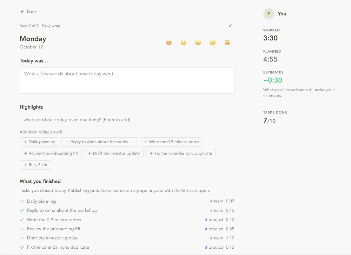Open the team tag on Reply to Anna
Viewport: 351px width, 255px height.
click(217, 210)
